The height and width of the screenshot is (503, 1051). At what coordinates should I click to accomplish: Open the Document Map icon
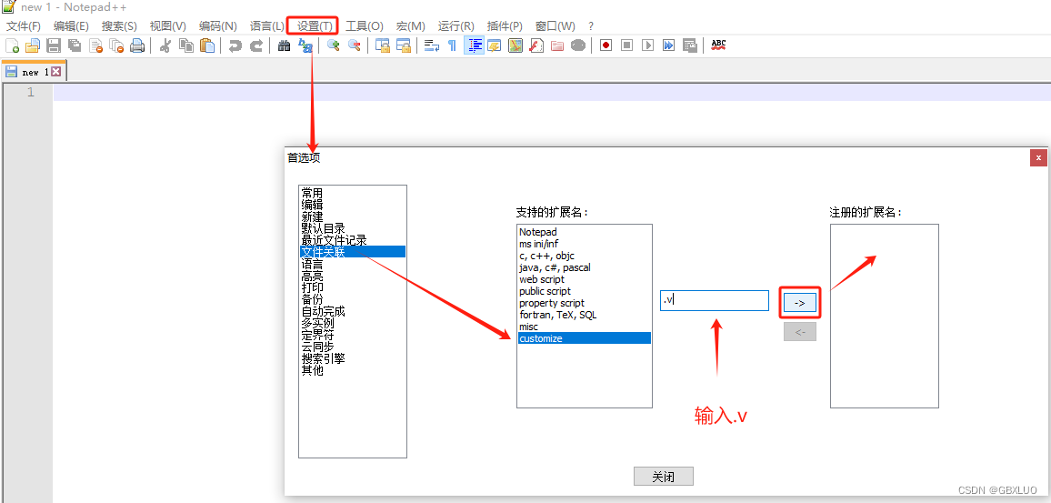tap(515, 45)
